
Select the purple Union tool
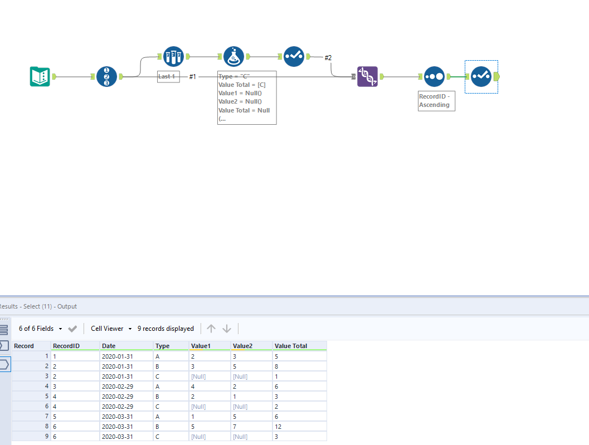point(367,77)
